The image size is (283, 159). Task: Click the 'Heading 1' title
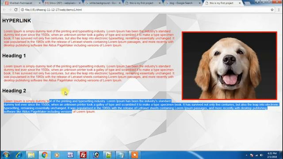point(14,56)
